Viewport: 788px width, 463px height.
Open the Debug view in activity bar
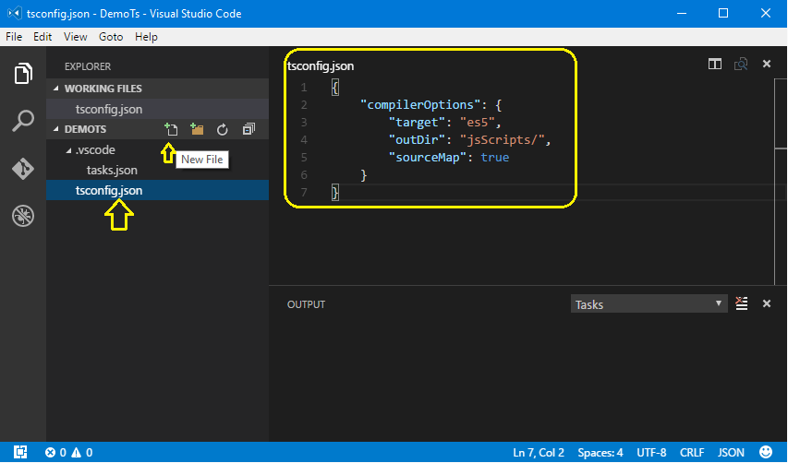[23, 216]
